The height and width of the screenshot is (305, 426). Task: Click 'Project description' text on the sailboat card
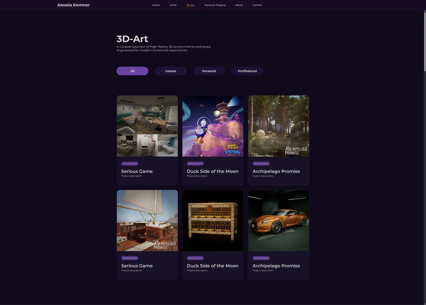pos(132,270)
